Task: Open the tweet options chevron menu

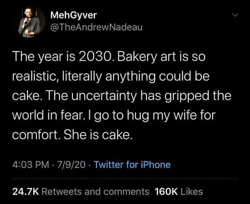Action: coord(234,16)
